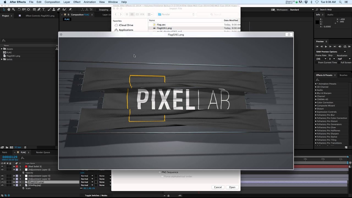Click Open in Import File dialog
Image resolution: width=352 pixels, height=198 pixels.
pyautogui.click(x=232, y=187)
